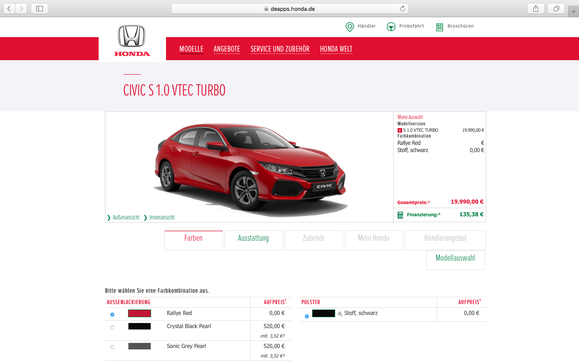
Task: Zoom the Stoff, schwarz upholstery magnifier icon
Action: pyautogui.click(x=340, y=314)
